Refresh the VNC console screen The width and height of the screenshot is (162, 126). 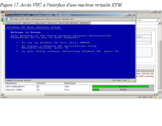(x=84, y=23)
